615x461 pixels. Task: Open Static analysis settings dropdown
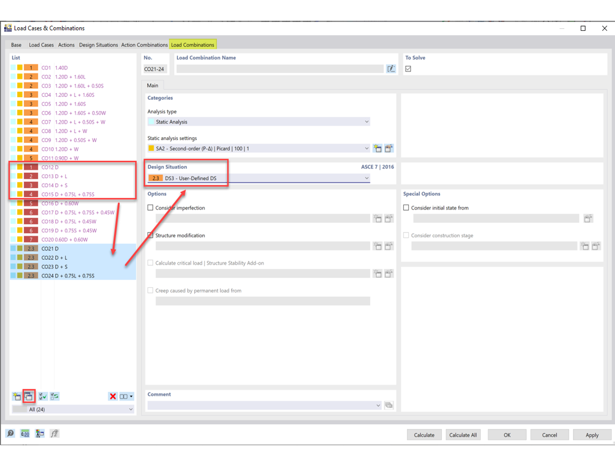pos(259,149)
